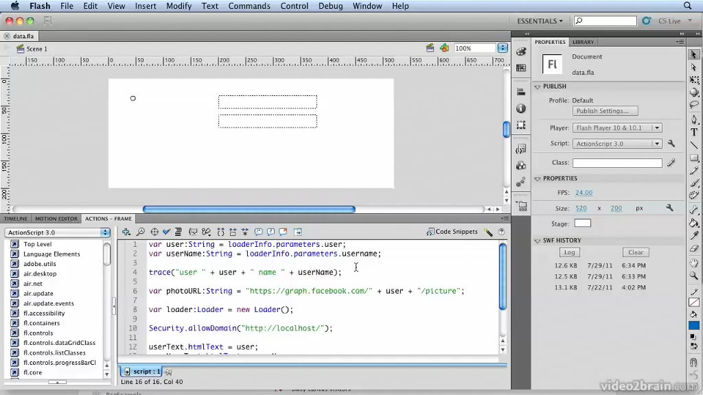Click the SWF history Log button
Viewport: 703px width, 395px height.
pyautogui.click(x=569, y=252)
